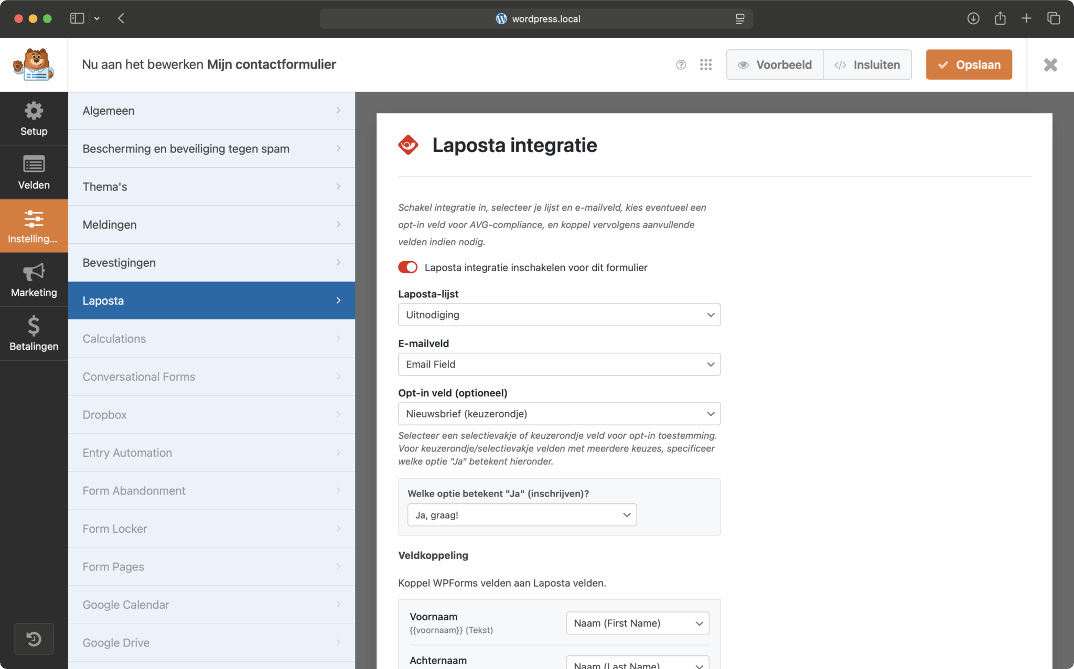1074x669 pixels.
Task: Open the Setup gear panel
Action: 34,118
